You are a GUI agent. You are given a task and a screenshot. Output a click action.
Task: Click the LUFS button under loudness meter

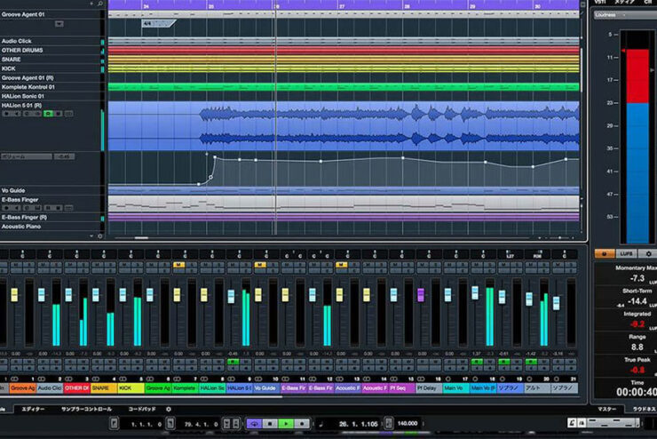(x=627, y=253)
